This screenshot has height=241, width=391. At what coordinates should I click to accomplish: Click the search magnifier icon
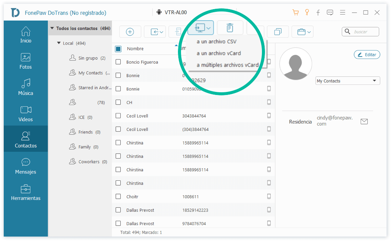tap(347, 31)
